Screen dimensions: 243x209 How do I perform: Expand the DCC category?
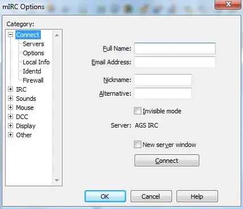(10, 117)
